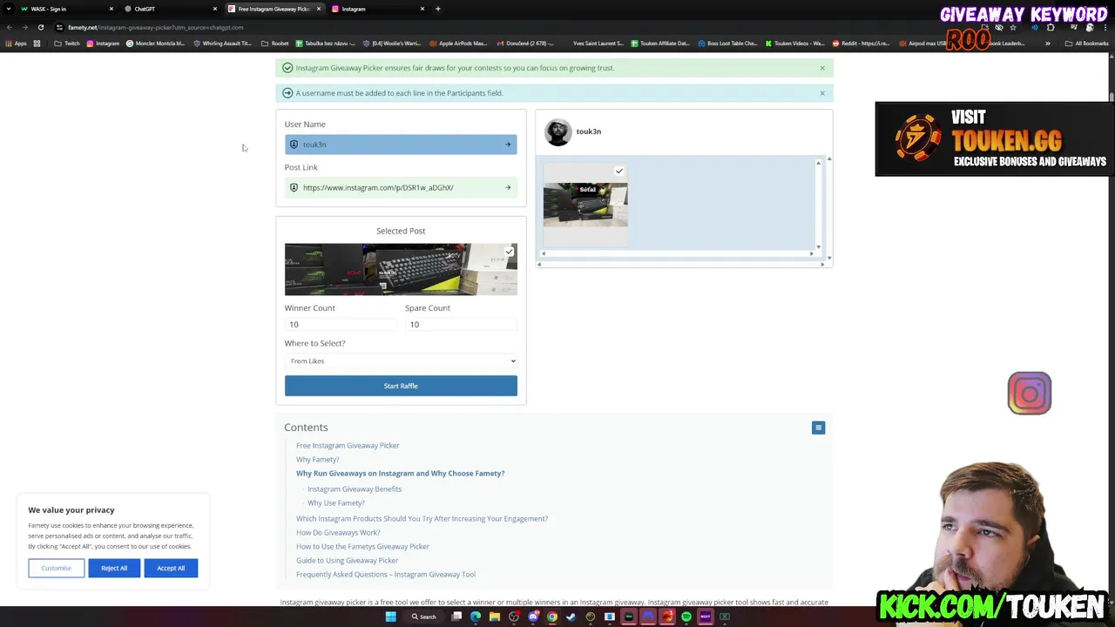This screenshot has height=627, width=1115.
Task: Click Reject All in the cookie banner
Action: click(x=114, y=569)
